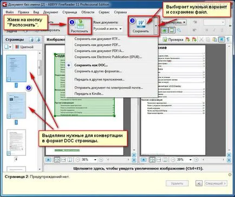This screenshot has height=197, width=235.
Task: Click the page-frame icon left of the magnifier icon
Action: (x=172, y=30)
